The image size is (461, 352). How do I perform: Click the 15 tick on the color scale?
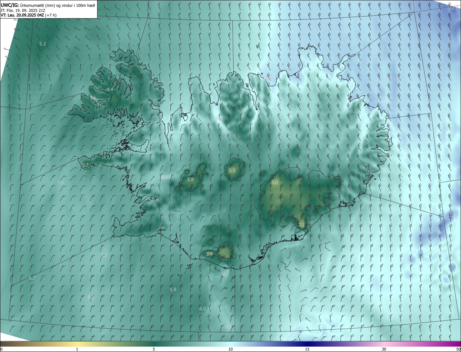click(x=307, y=349)
